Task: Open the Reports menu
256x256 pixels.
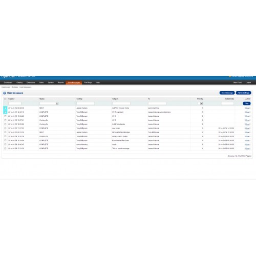Action: [x=61, y=82]
